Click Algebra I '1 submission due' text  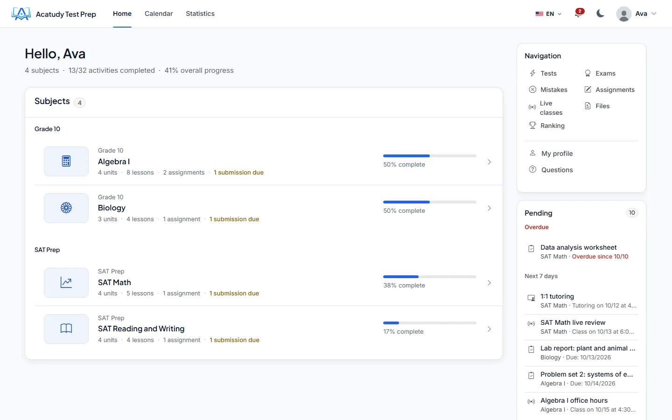click(x=238, y=173)
